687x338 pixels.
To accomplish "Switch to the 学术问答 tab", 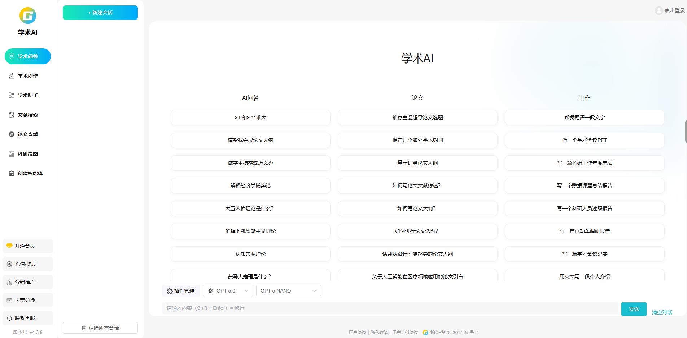I will click(28, 56).
